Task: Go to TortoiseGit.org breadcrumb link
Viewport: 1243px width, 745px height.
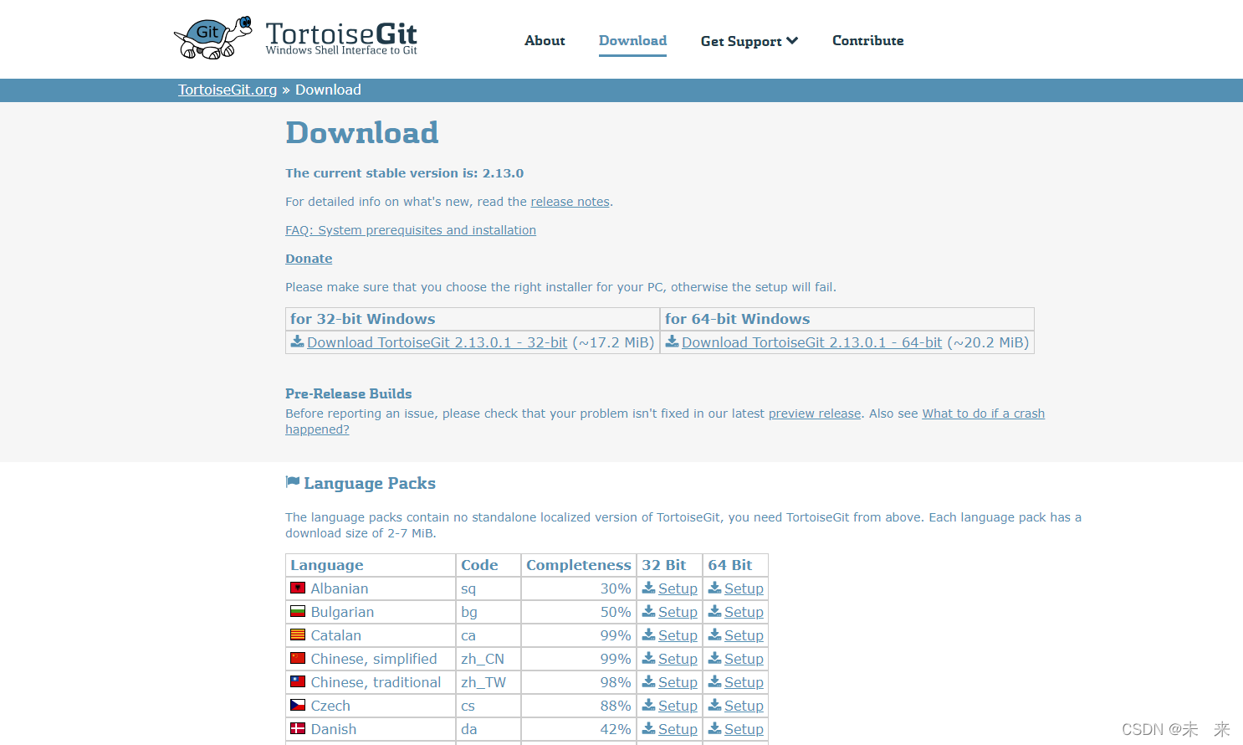Action: tap(228, 90)
